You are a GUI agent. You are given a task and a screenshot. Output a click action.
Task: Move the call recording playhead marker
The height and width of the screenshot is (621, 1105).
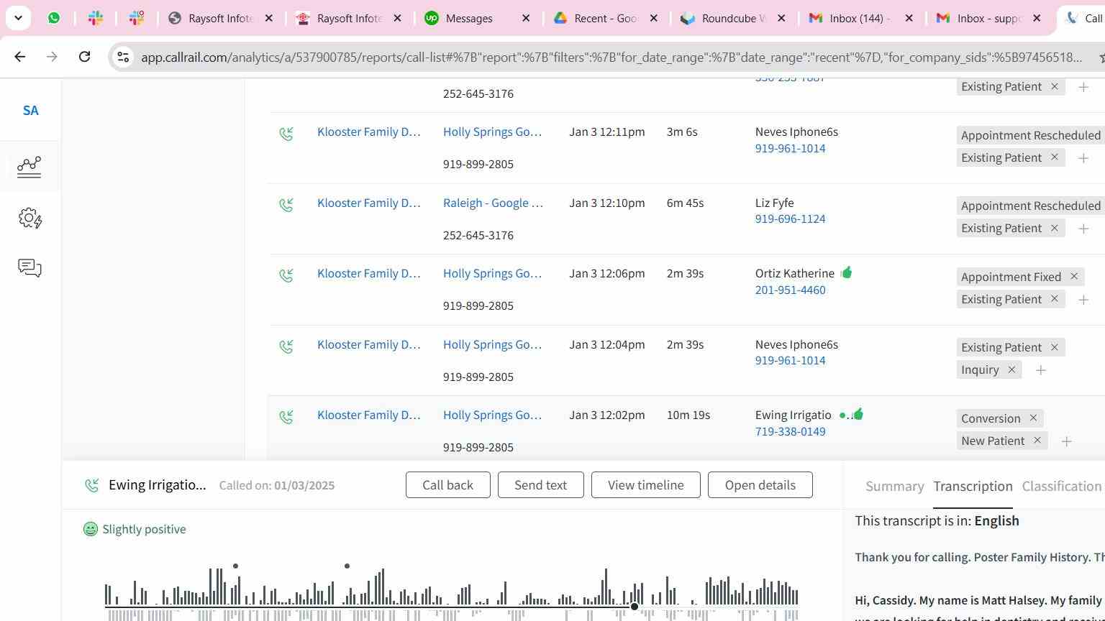[635, 607]
